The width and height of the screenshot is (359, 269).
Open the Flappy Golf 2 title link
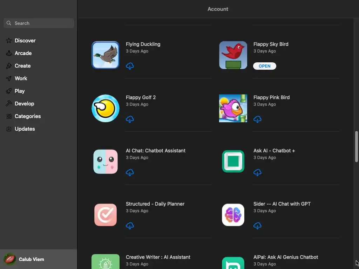(x=141, y=97)
